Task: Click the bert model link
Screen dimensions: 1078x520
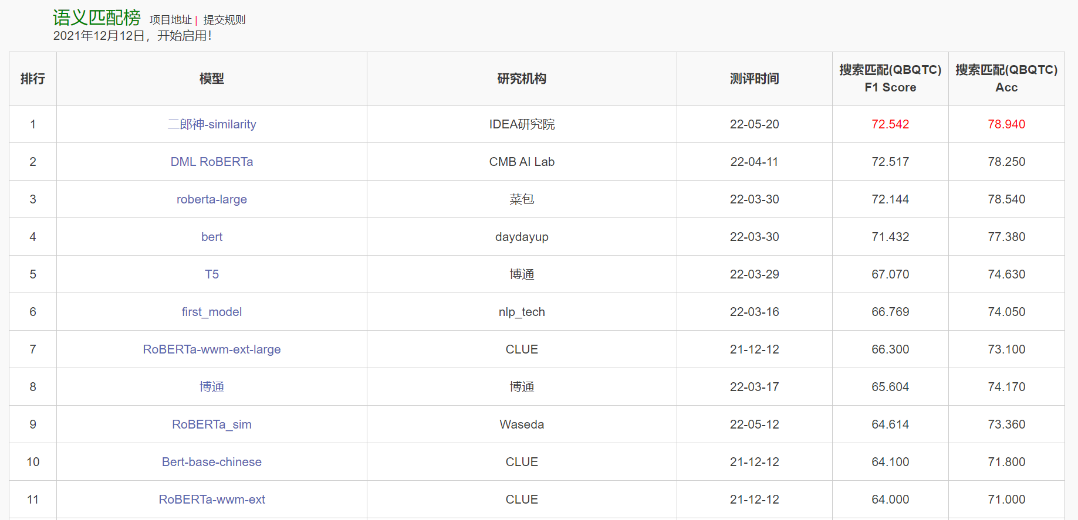Action: tap(212, 237)
